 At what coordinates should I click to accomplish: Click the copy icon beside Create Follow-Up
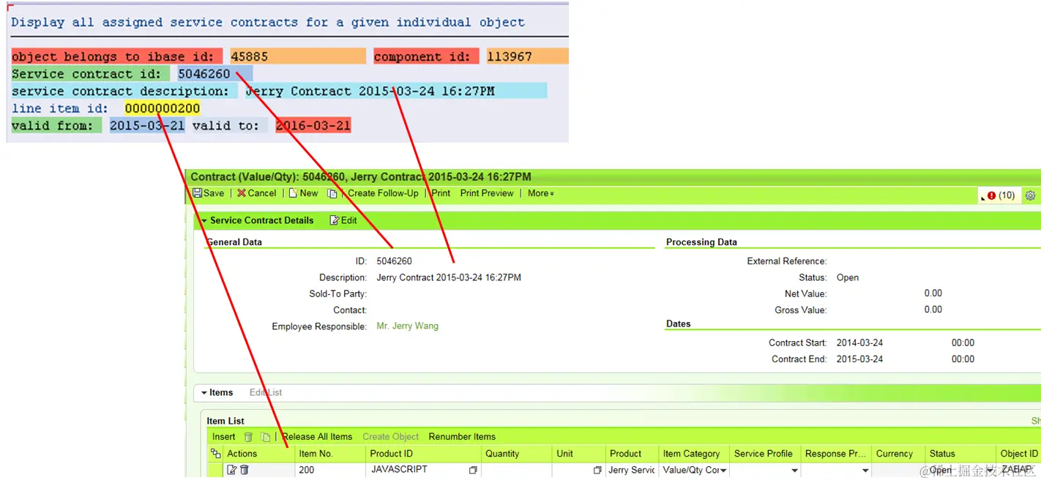point(332,193)
